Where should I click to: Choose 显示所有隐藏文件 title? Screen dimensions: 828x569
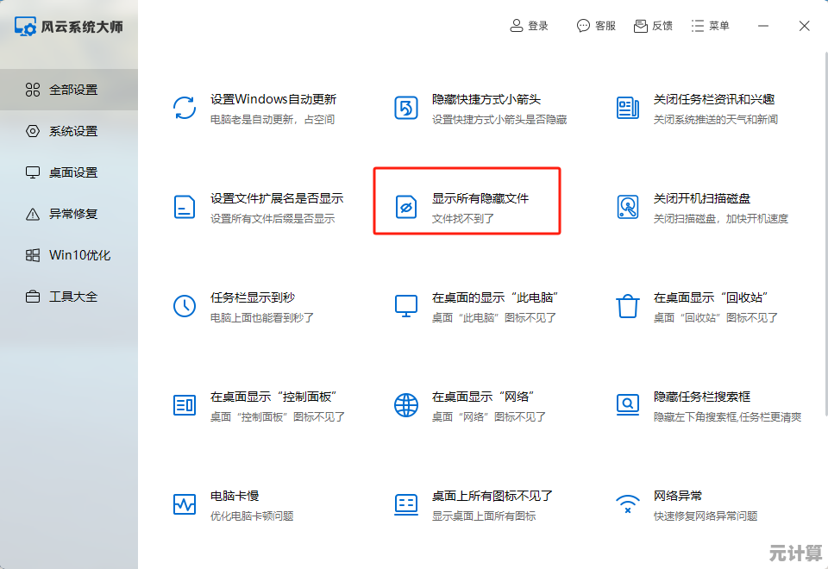(480, 198)
